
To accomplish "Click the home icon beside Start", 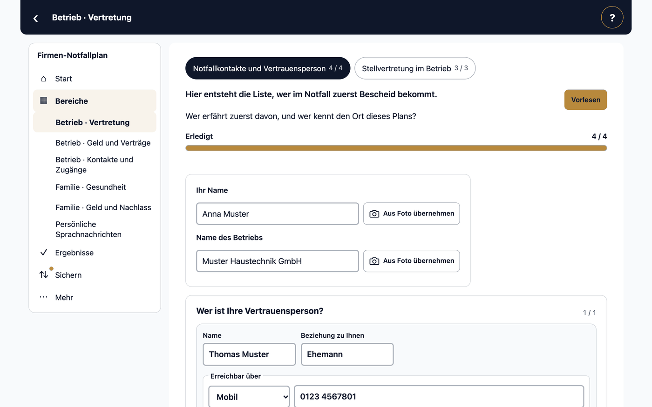I will (x=44, y=79).
